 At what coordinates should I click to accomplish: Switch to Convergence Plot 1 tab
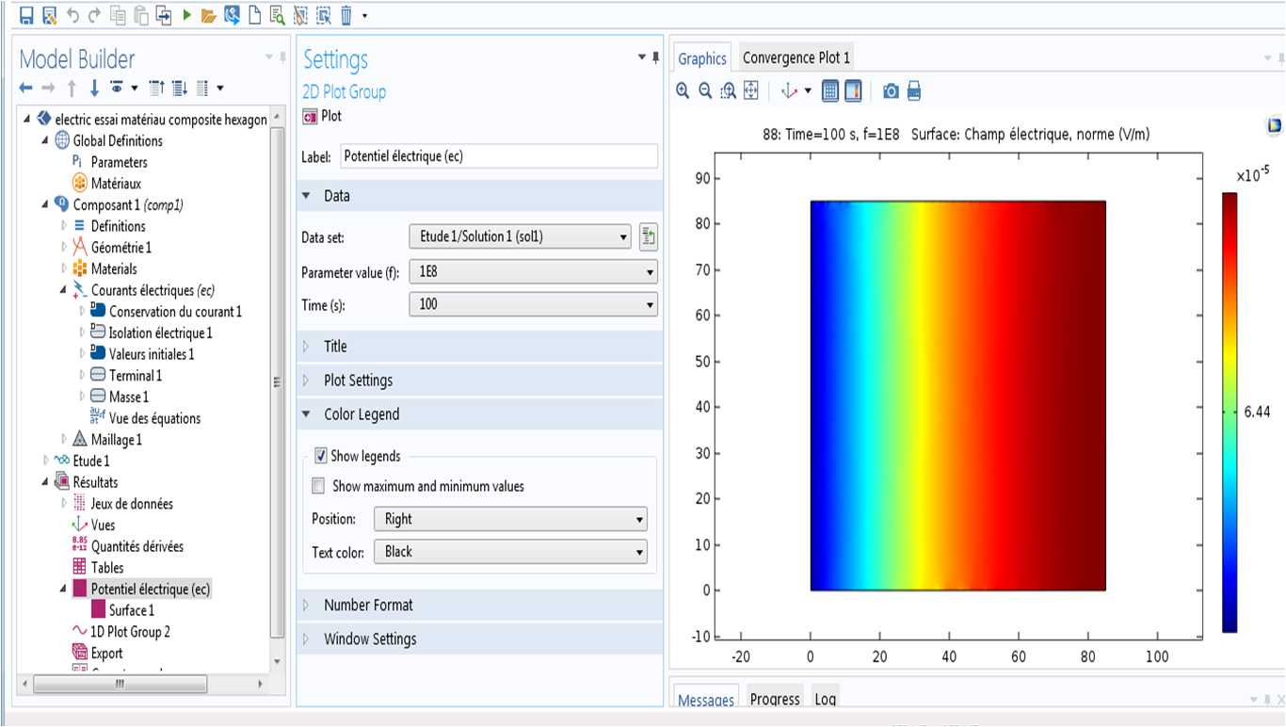pyautogui.click(x=796, y=58)
